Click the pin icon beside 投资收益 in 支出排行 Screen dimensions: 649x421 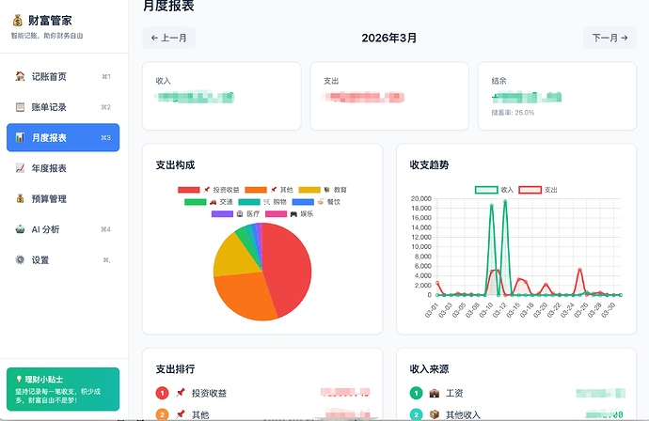click(x=181, y=393)
